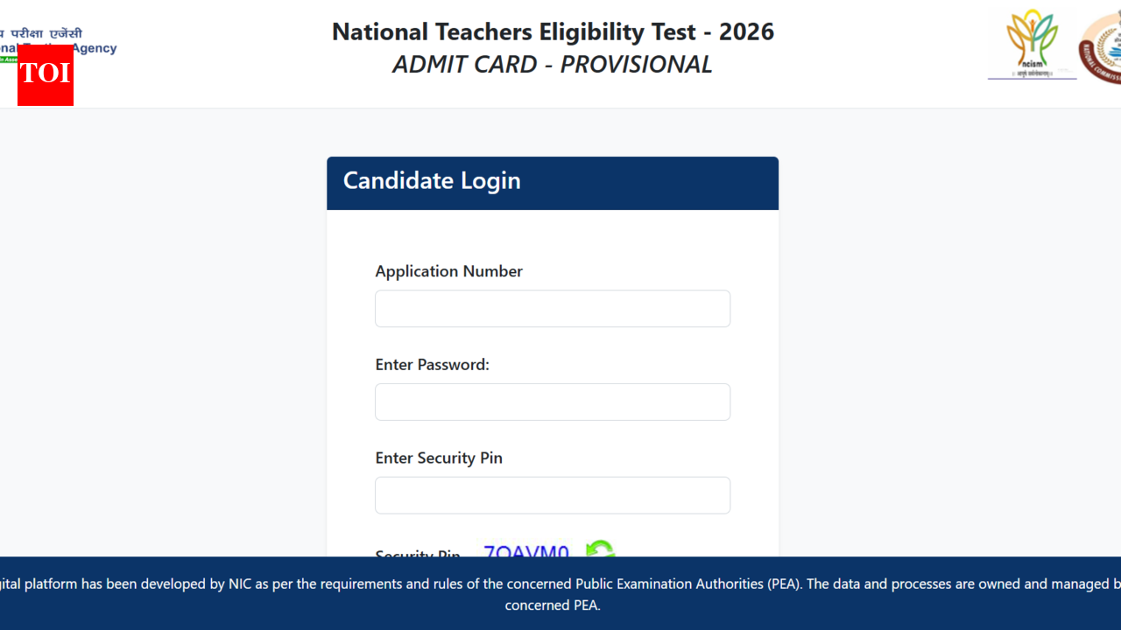Image resolution: width=1121 pixels, height=630 pixels.
Task: Click the Enter Password label text
Action: 432,365
